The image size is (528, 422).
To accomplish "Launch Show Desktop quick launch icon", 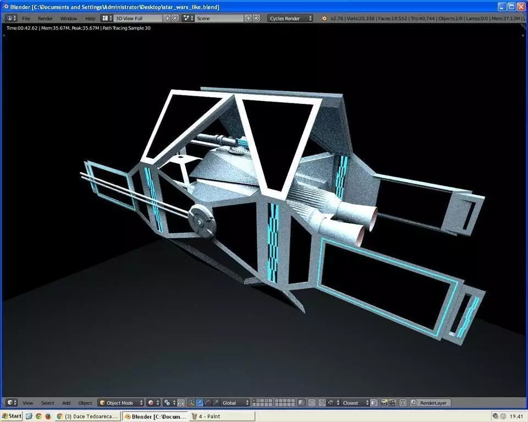I will [x=29, y=417].
